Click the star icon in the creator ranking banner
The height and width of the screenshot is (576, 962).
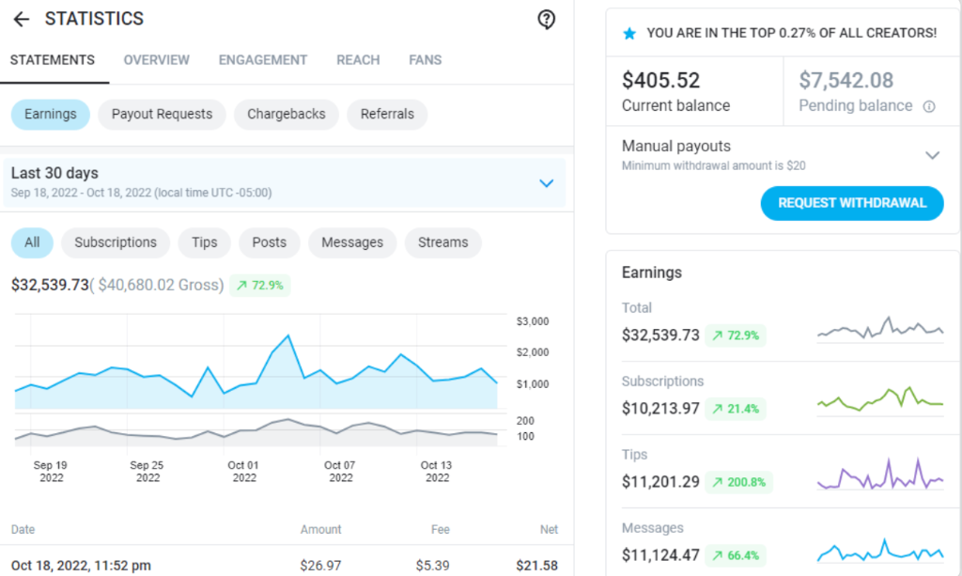(x=629, y=32)
